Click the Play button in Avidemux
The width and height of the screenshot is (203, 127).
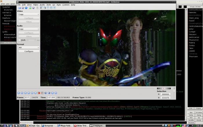pyautogui.click(x=19, y=93)
